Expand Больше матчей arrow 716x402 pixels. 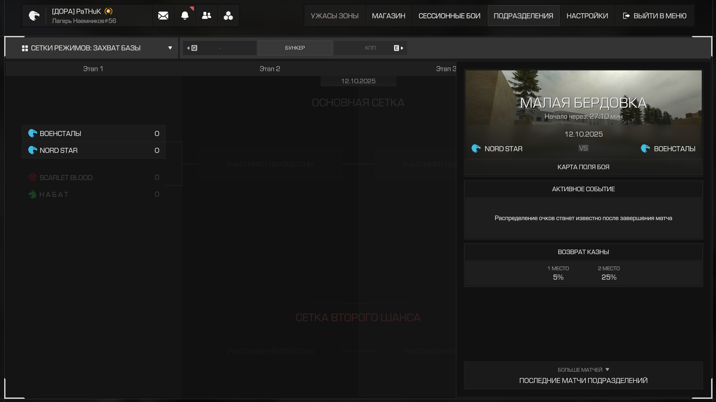tap(607, 370)
